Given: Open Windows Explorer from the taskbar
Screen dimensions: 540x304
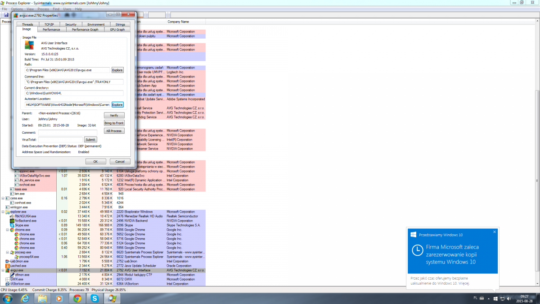Looking at the screenshot, I should pyautogui.click(x=42, y=298).
